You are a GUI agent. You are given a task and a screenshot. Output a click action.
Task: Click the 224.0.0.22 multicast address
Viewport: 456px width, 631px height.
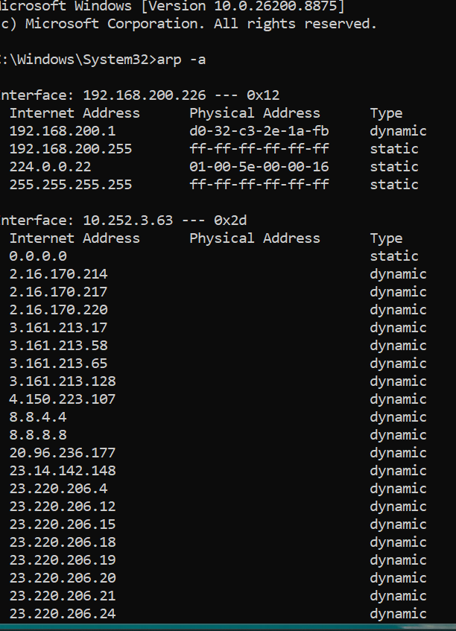point(51,167)
